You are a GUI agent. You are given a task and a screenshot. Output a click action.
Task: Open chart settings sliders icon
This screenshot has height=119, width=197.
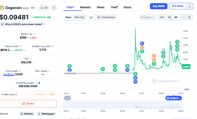tap(189, 17)
